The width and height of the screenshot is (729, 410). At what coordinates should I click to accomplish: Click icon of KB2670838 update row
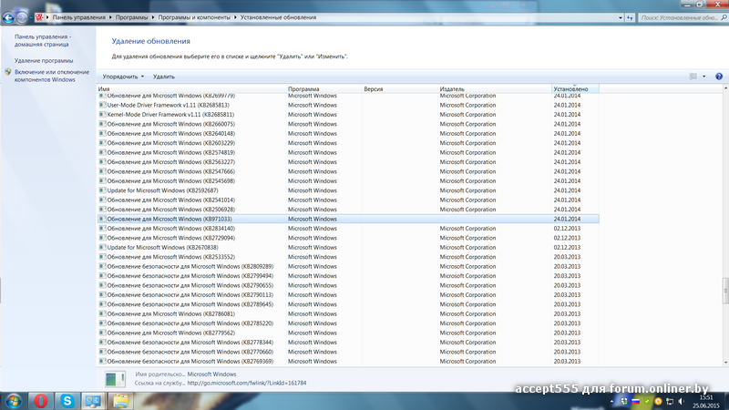pyautogui.click(x=102, y=247)
